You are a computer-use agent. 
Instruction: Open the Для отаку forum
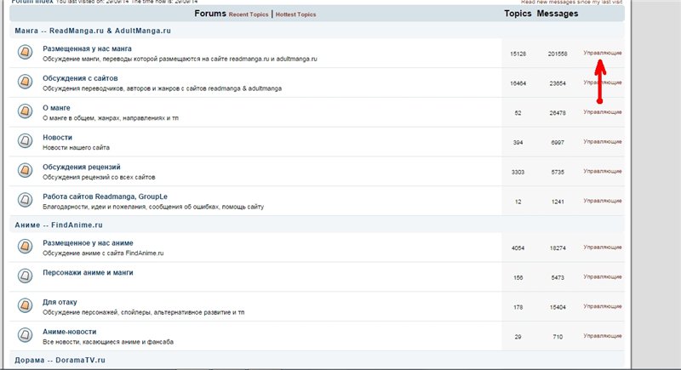click(60, 302)
